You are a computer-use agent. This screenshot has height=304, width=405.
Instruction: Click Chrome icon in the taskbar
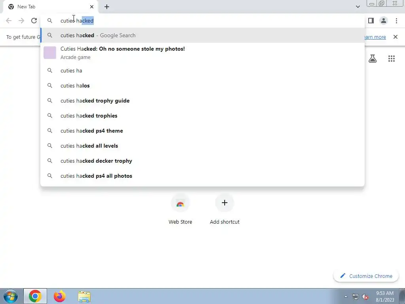point(35,296)
